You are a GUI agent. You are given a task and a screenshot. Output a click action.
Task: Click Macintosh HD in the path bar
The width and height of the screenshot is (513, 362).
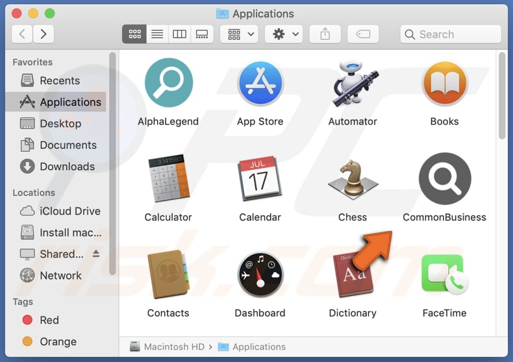167,346
